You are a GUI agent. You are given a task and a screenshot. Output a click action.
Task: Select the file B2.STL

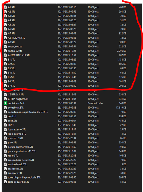pyautogui.click(x=11, y=64)
